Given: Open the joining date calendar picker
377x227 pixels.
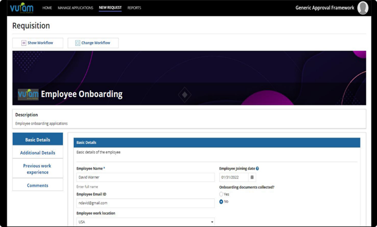Looking at the screenshot, I should 252,177.
